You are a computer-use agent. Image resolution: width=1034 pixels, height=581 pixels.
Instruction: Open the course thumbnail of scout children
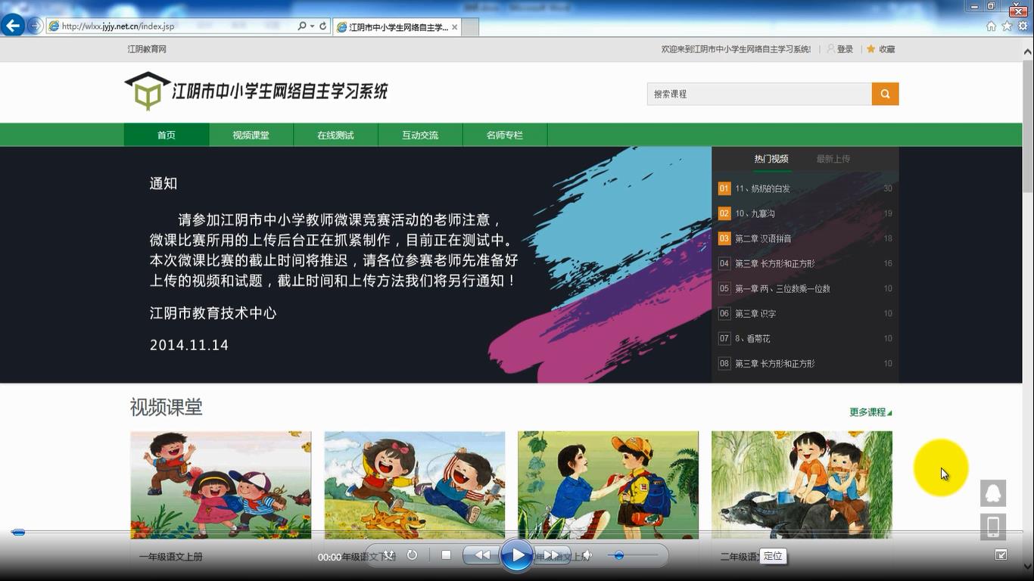coord(609,485)
